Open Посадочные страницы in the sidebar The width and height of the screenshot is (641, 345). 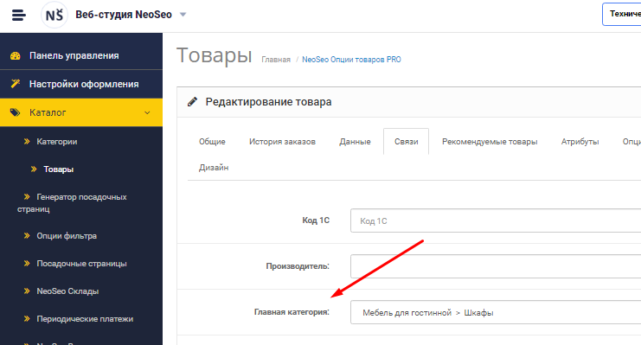click(x=81, y=264)
